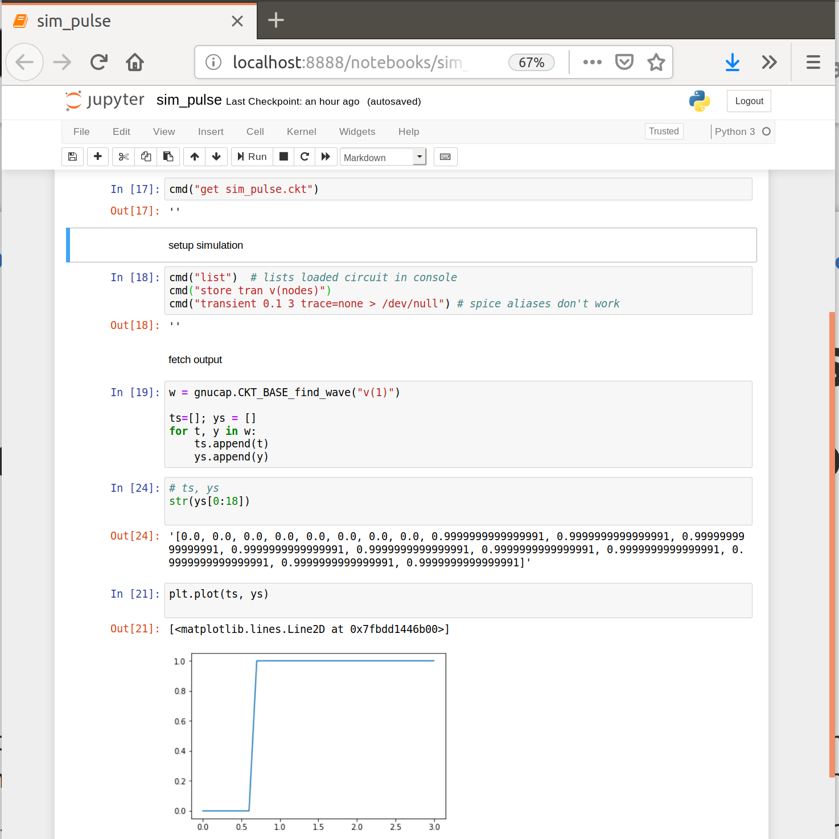
Task: Open the page actions three-dots menu
Action: pos(592,62)
